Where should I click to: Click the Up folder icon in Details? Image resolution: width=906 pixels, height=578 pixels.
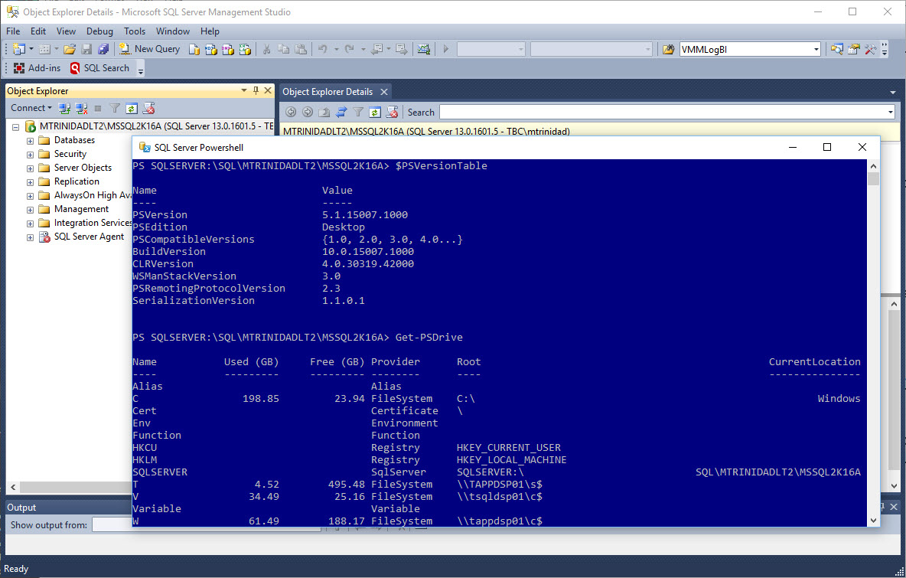pos(324,112)
